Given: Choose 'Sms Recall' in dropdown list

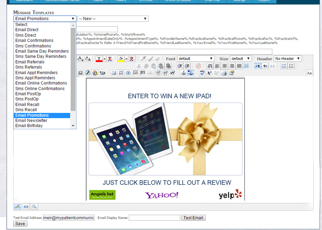Looking at the screenshot, I should click(x=42, y=110).
